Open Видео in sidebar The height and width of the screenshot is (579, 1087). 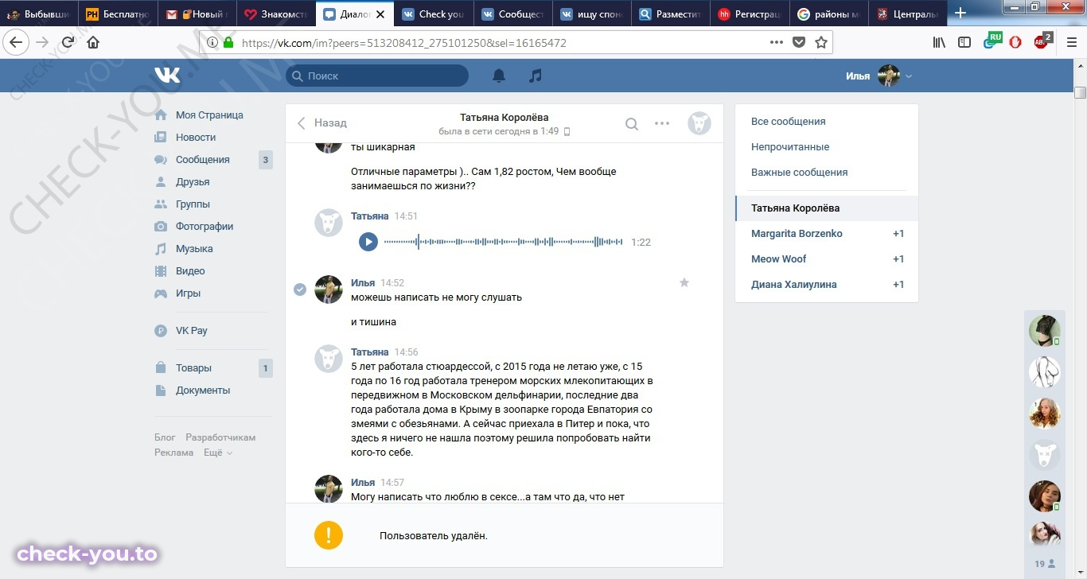(190, 271)
